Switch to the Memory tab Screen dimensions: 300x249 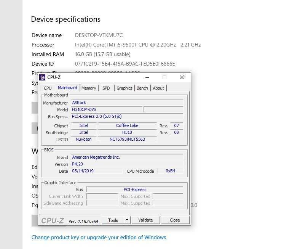click(x=89, y=88)
